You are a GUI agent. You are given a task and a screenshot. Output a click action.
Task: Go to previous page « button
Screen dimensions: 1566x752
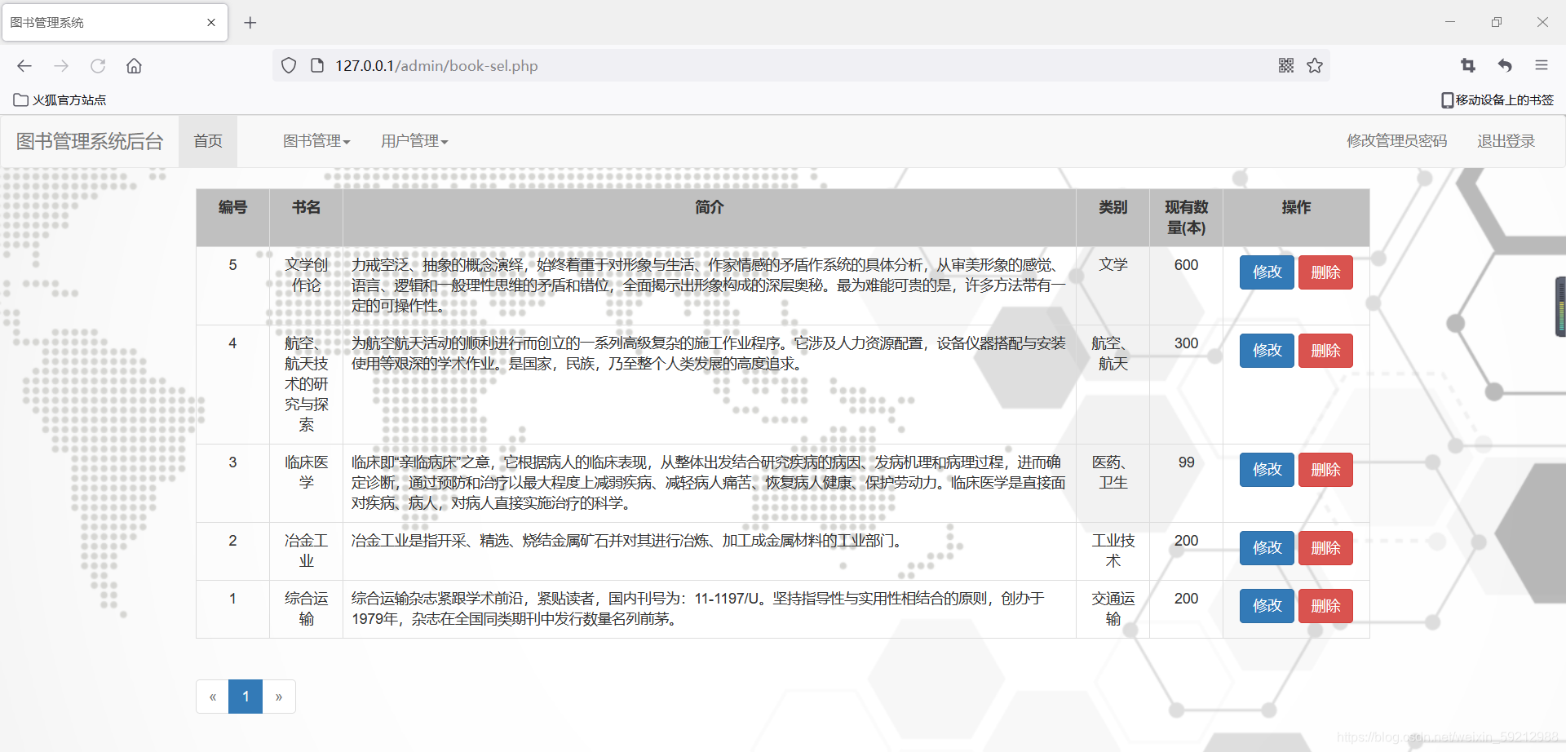[x=212, y=697]
